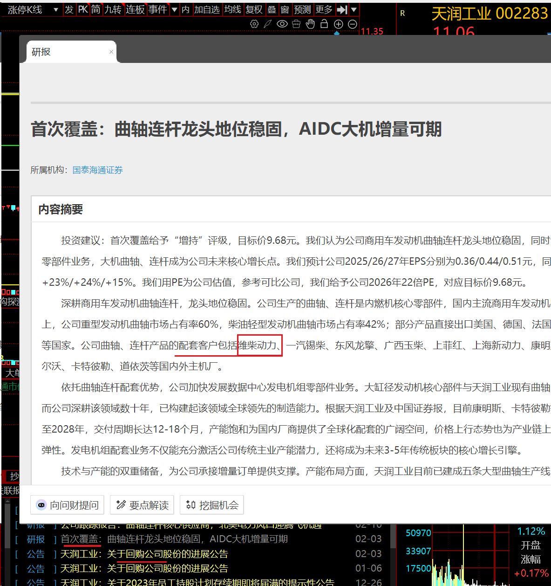Select the pen drawing tool icon
Screen dimensions: 551x586
coord(268,24)
